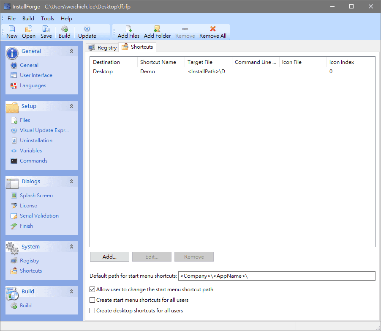Viewport: 381px width, 331px height.
Task: Click the Shortcuts icon under System
Action: (x=14, y=271)
